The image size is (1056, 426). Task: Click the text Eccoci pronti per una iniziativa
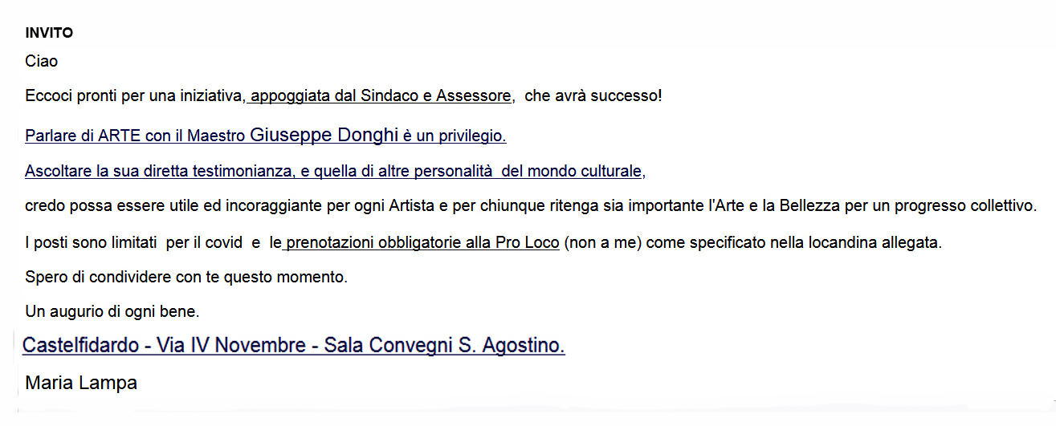tap(135, 96)
